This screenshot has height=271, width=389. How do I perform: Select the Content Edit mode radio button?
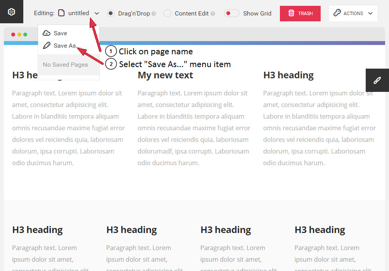(x=167, y=13)
